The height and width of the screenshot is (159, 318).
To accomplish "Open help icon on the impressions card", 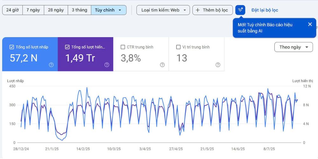I will coord(107,65).
